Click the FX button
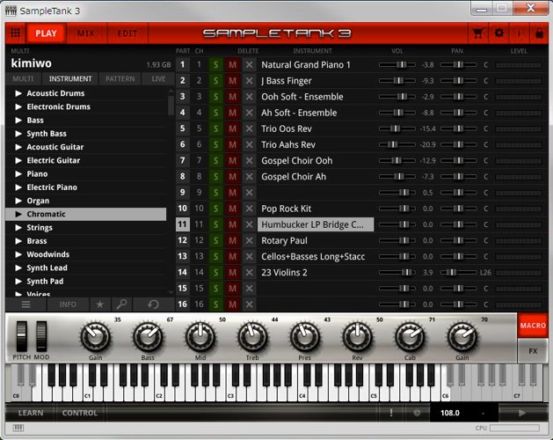Viewport: 553px width, 440px height. pos(533,350)
